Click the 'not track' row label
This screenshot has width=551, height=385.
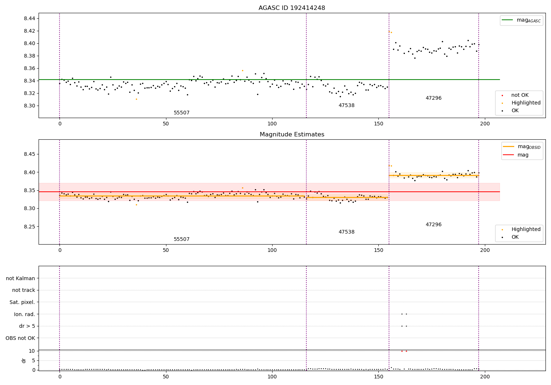(x=24, y=290)
